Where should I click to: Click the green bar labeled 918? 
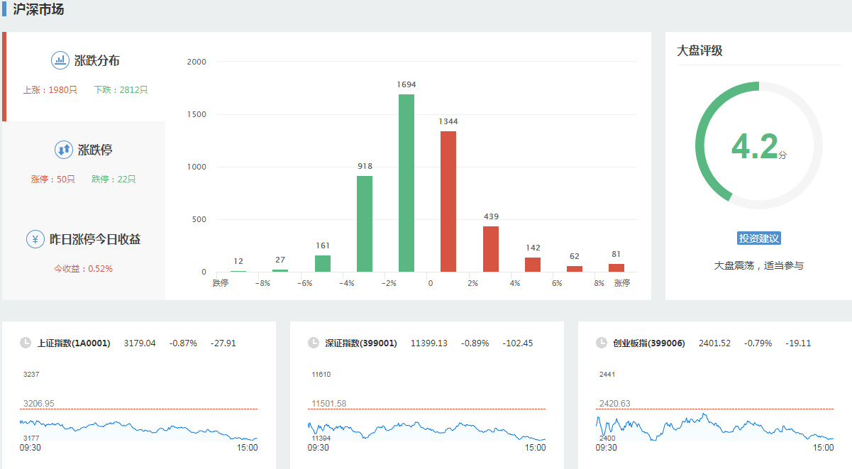pyautogui.click(x=365, y=224)
